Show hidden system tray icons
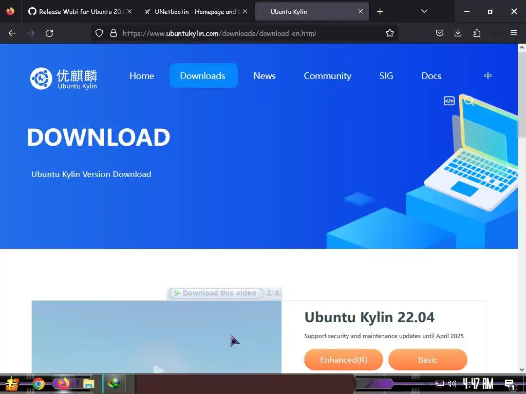Screen dimensions: 526x394 tap(427, 384)
